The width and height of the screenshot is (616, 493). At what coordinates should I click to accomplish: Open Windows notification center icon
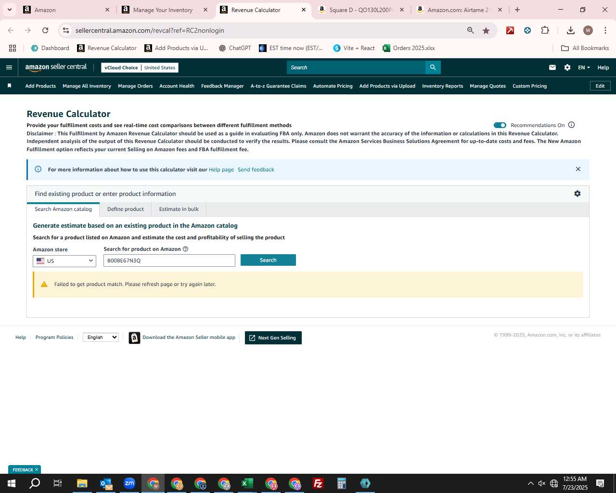(600, 483)
